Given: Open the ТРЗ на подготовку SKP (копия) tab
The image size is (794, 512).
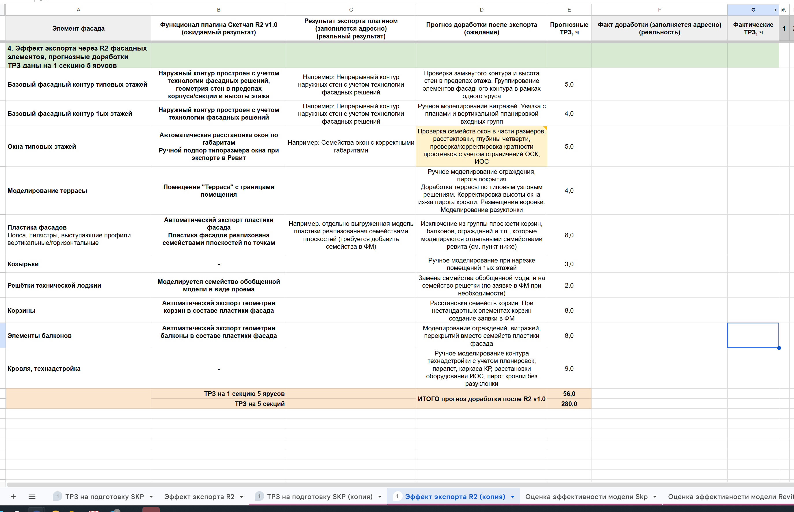Looking at the screenshot, I should 319,497.
